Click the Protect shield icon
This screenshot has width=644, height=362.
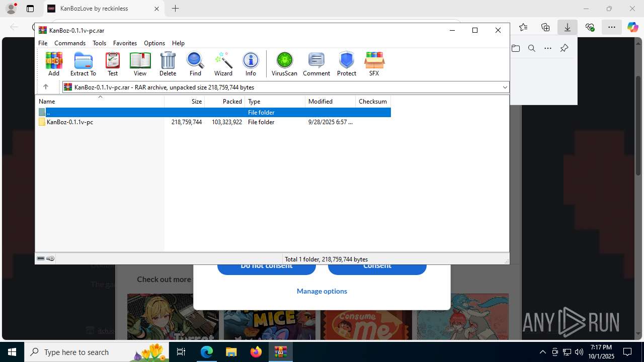(x=347, y=64)
